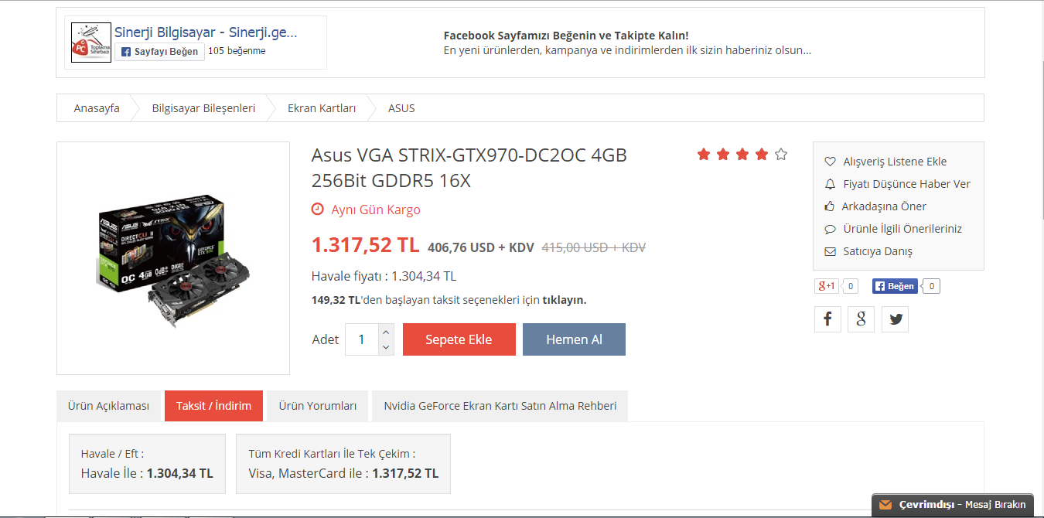Switch to Ürün Yorumları tab

[x=318, y=406]
